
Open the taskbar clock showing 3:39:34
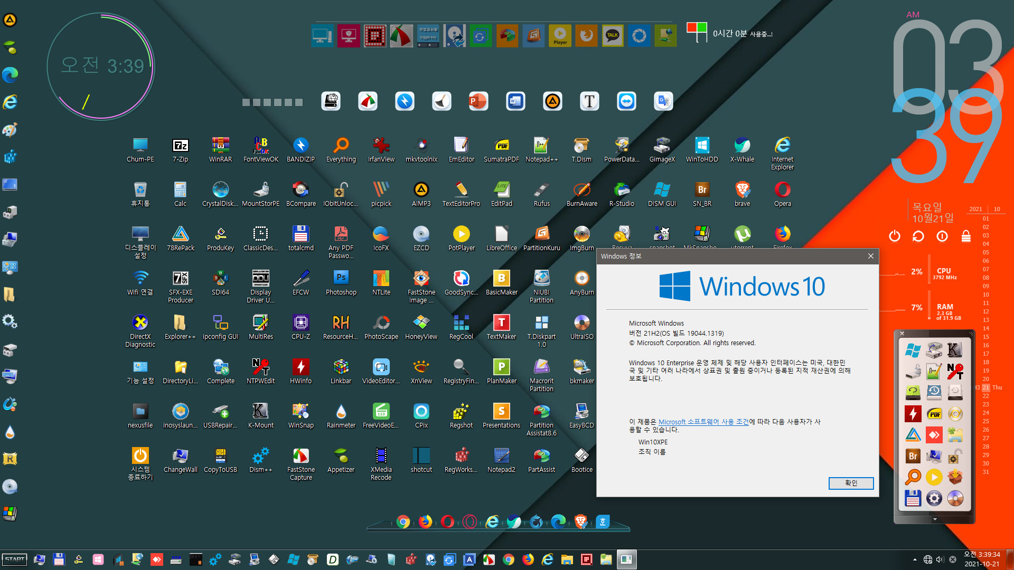coord(982,559)
